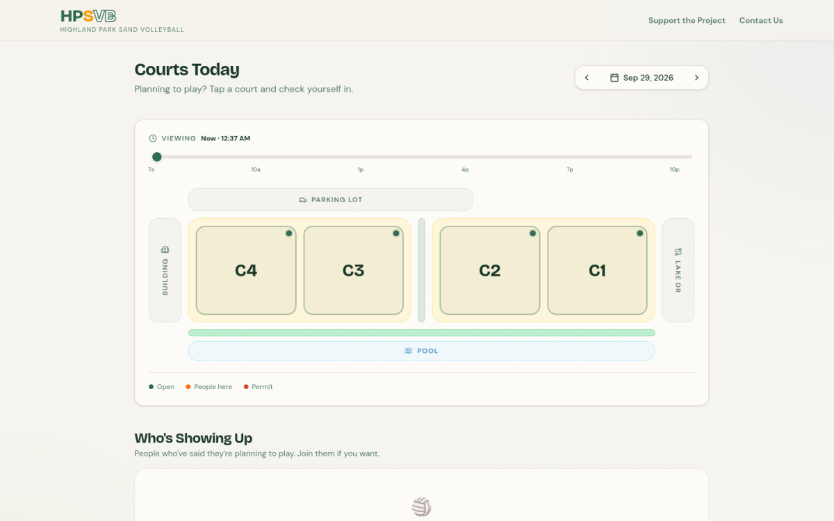Click the open status dot on court C3

click(x=396, y=233)
